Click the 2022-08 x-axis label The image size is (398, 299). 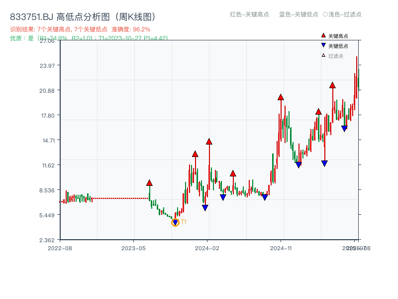tap(60, 248)
